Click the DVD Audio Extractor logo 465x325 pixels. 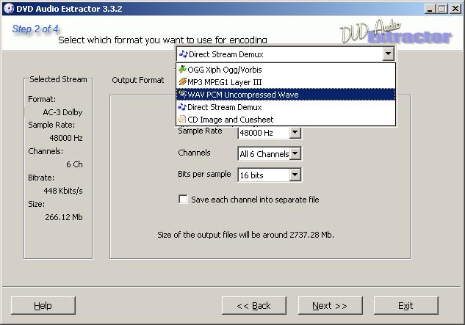[x=396, y=32]
